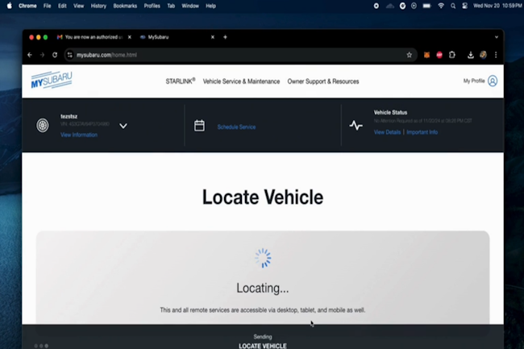Open the Apple menu

[x=10, y=6]
